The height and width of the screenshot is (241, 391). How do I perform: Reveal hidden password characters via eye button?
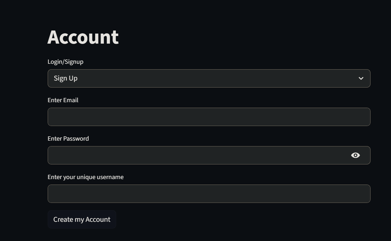pyautogui.click(x=355, y=155)
